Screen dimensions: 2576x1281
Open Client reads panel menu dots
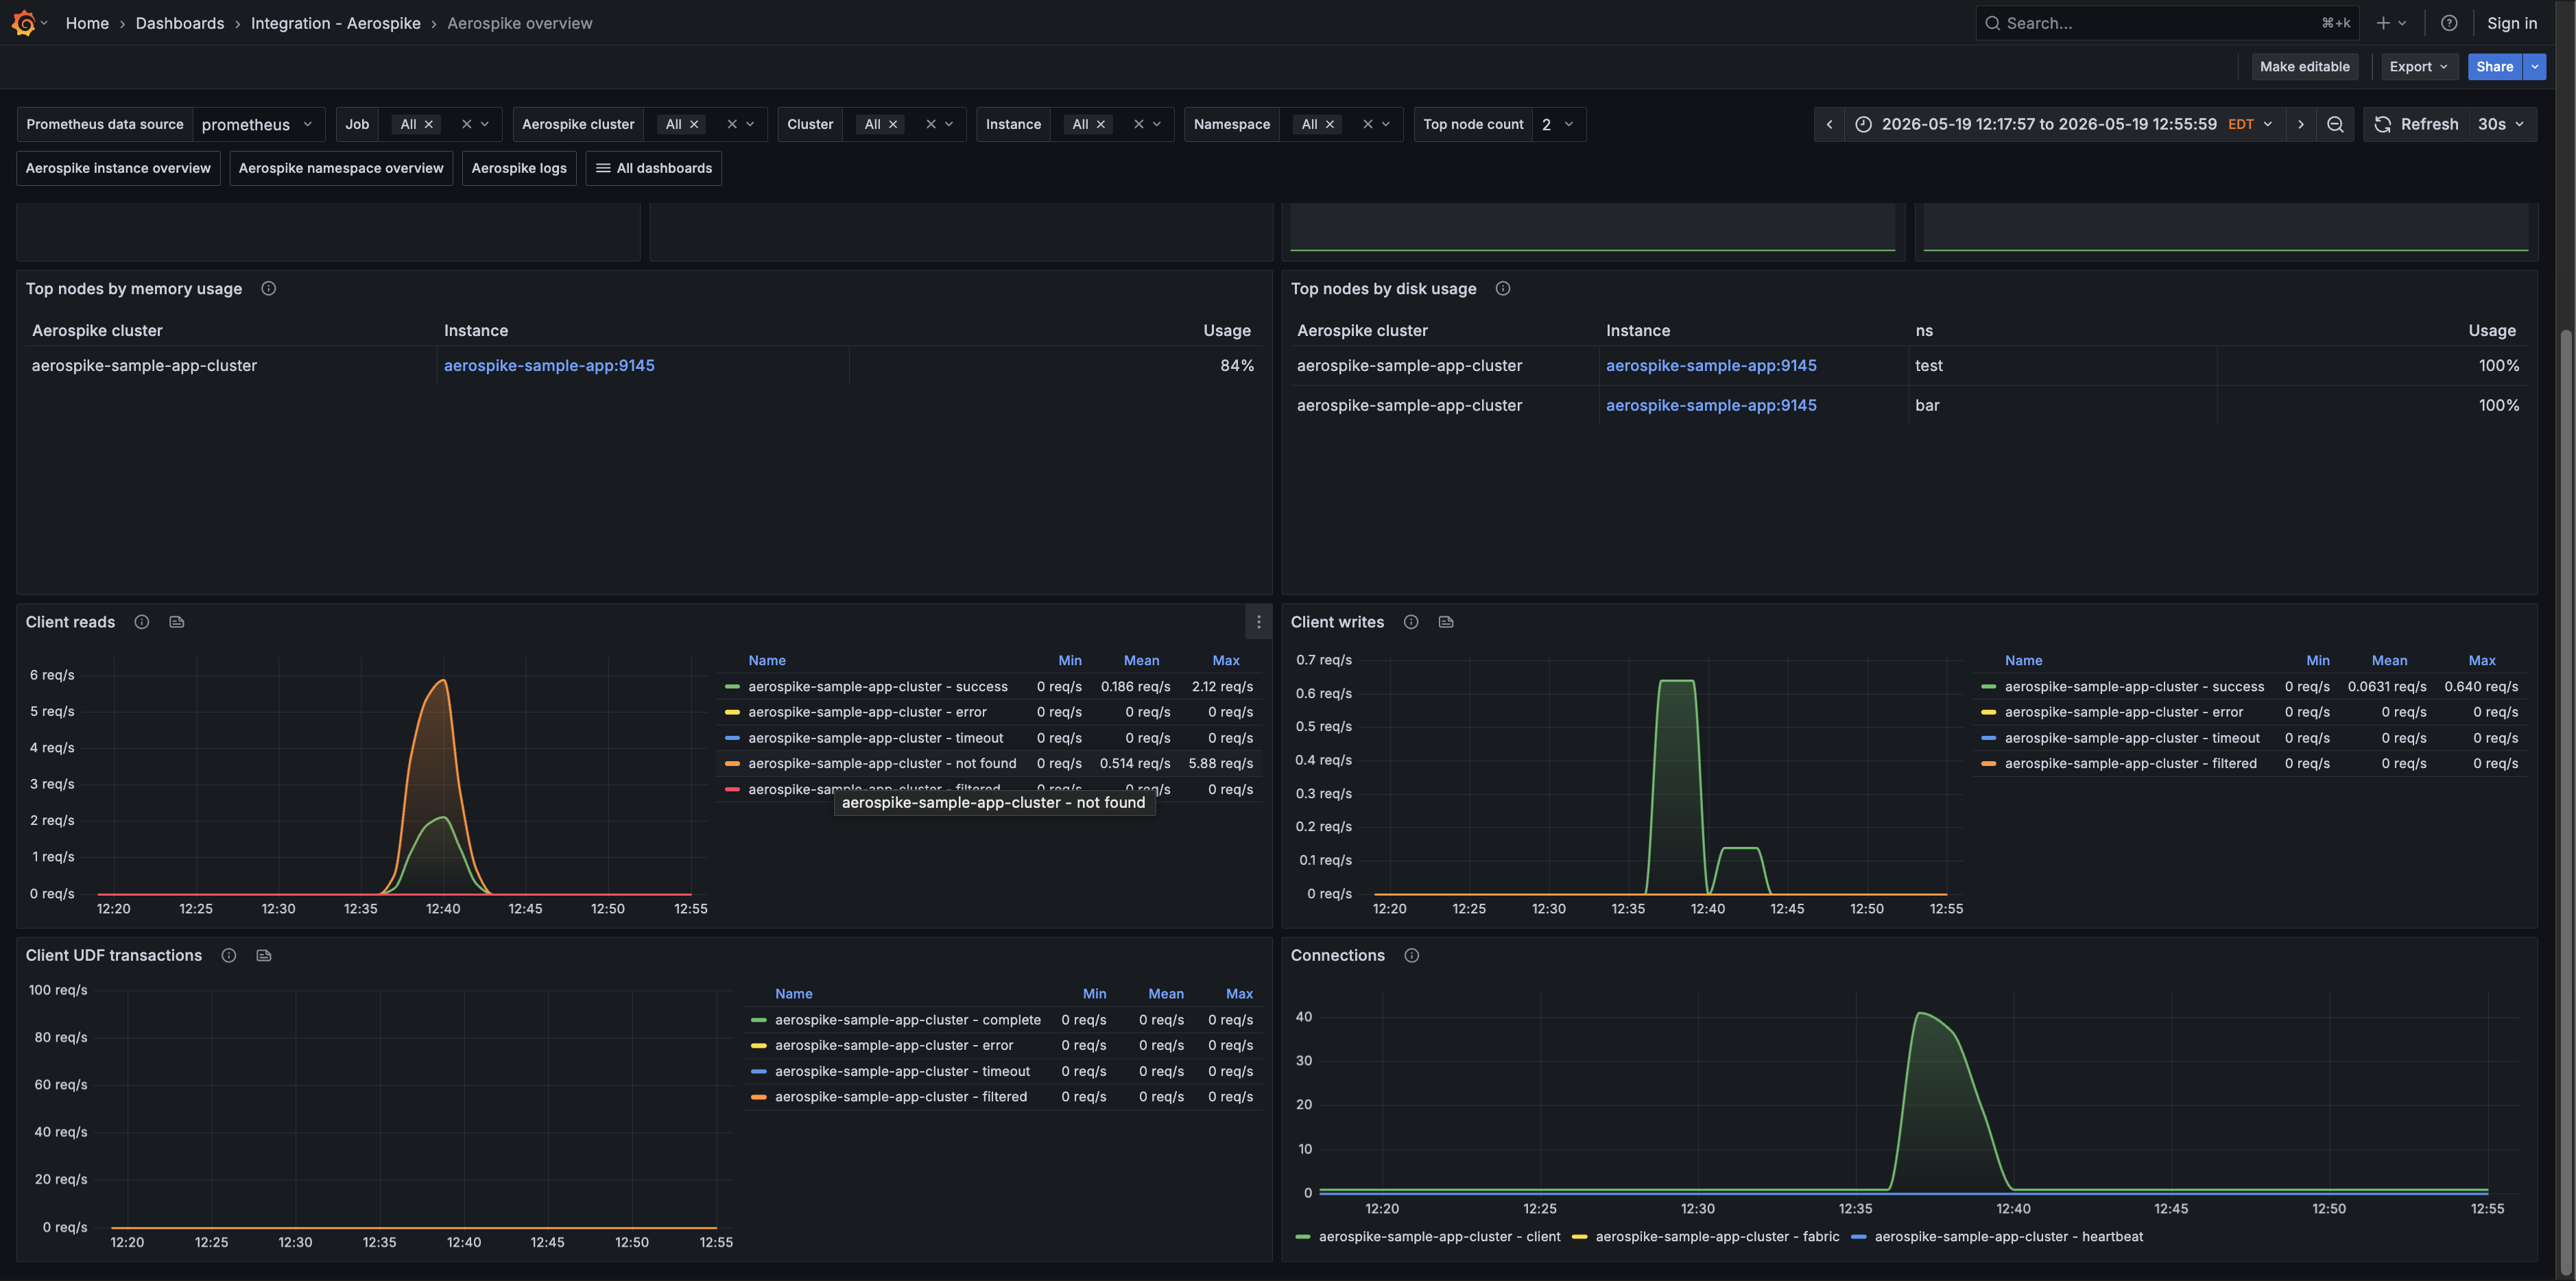[x=1258, y=622]
